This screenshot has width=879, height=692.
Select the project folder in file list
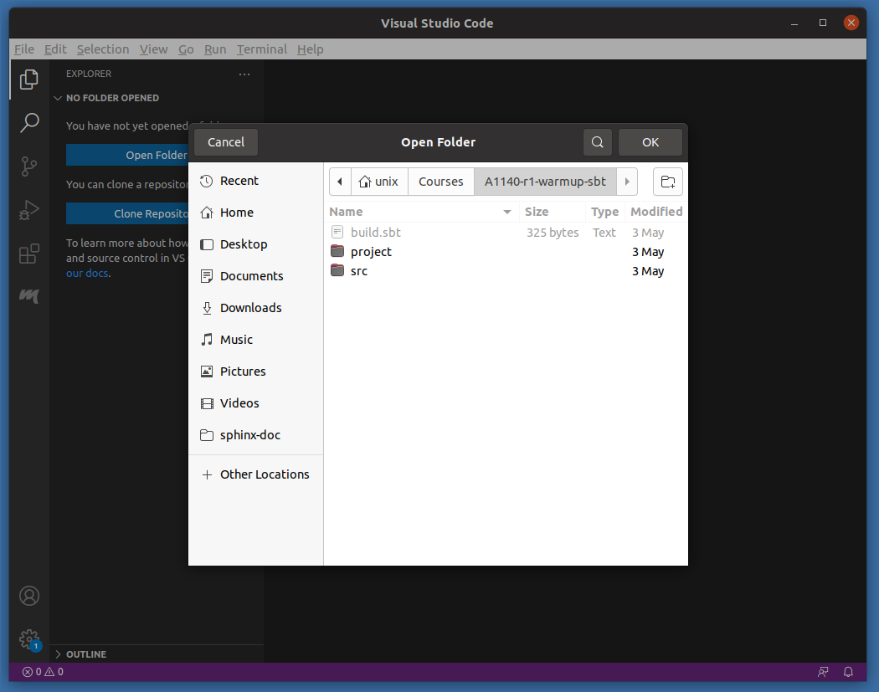(x=371, y=252)
